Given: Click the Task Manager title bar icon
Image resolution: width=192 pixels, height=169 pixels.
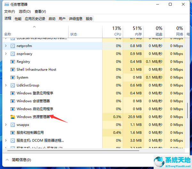Looking at the screenshot, I should click(x=7, y=4).
